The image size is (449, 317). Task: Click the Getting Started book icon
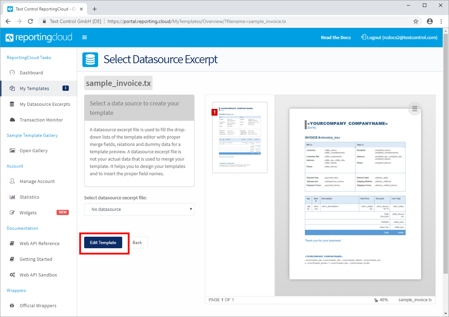12,259
